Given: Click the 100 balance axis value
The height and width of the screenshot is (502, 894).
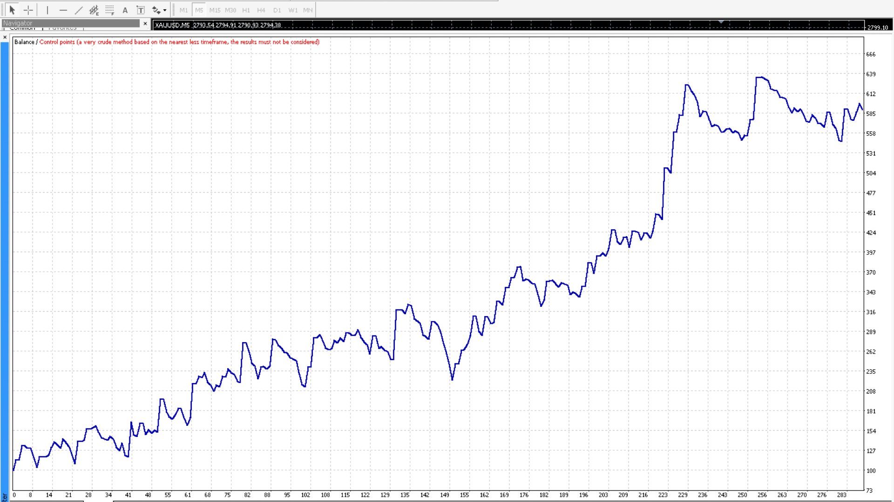Looking at the screenshot, I should tap(871, 471).
